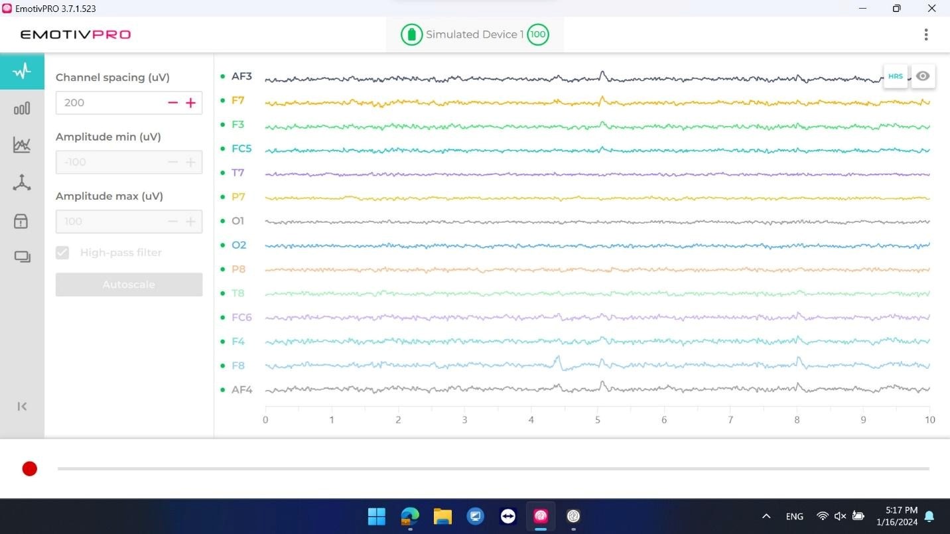Start recording with the red button
950x534 pixels.
(x=29, y=469)
